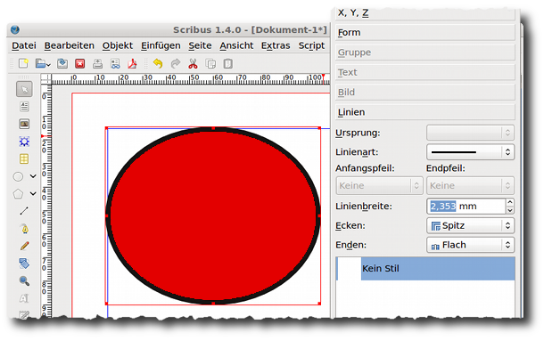Increase Linienbreite with the up arrow
Viewport: 544px width, 341px height.
click(x=509, y=202)
